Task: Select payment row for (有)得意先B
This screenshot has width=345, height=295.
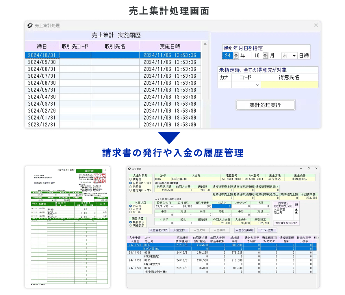Action: 222,262
